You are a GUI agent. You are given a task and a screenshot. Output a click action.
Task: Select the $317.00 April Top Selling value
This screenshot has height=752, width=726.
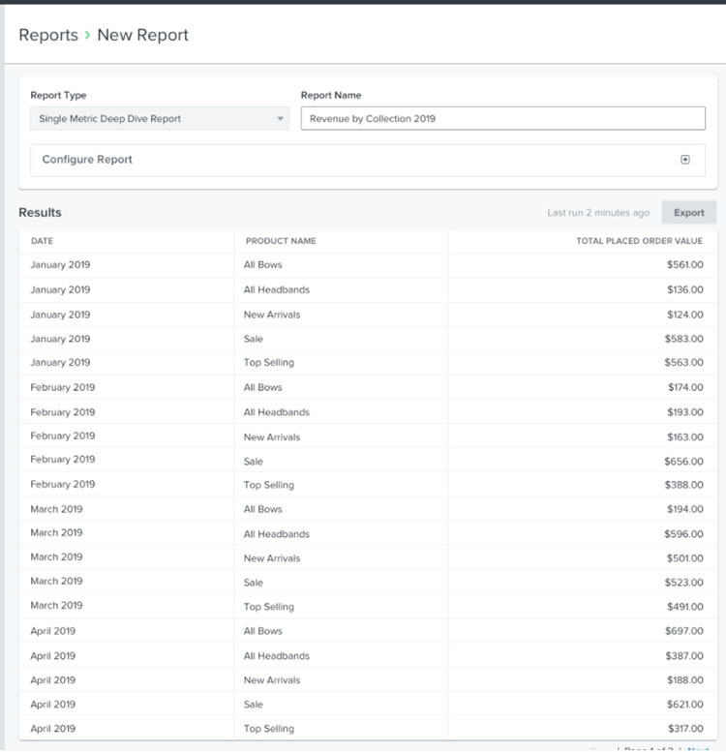pos(684,729)
